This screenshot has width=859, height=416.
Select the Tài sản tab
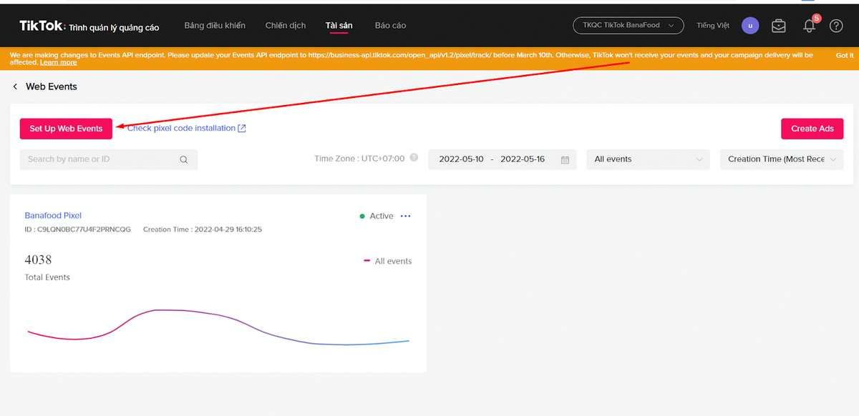pyautogui.click(x=339, y=26)
